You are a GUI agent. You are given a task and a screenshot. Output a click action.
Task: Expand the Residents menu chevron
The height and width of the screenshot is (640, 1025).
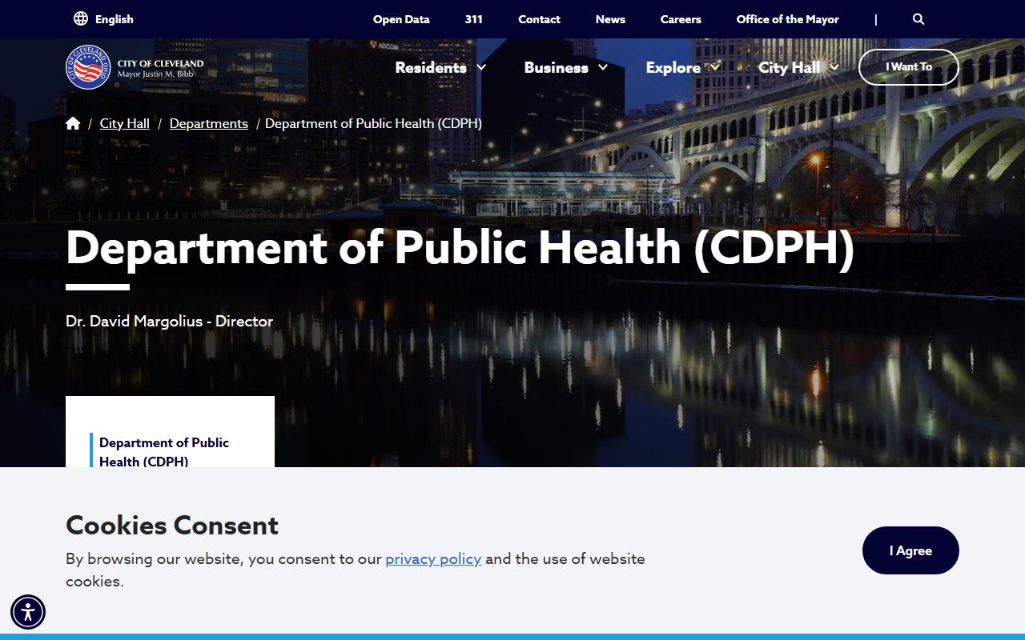click(481, 68)
